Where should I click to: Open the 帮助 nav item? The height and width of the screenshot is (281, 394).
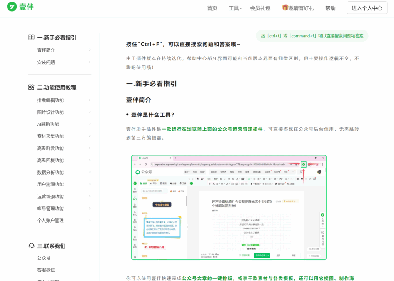coord(330,8)
